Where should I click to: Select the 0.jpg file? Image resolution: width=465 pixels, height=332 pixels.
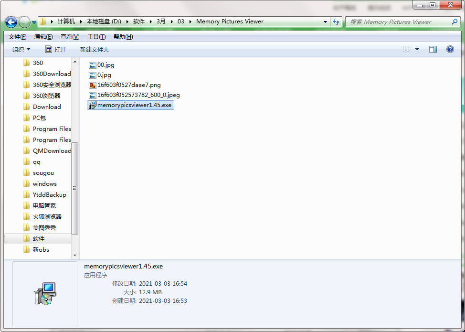point(100,75)
